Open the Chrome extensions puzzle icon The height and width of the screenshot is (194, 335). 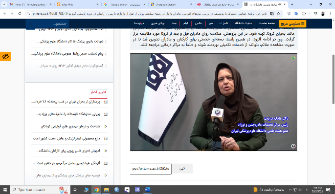point(304,14)
